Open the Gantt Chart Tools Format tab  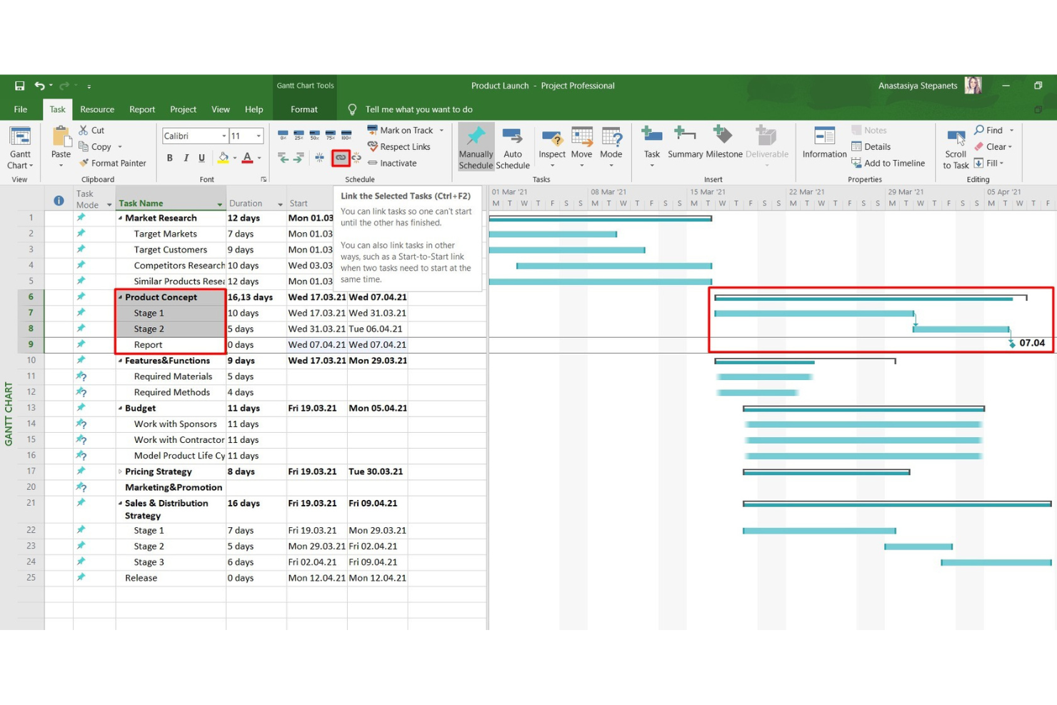(x=304, y=109)
